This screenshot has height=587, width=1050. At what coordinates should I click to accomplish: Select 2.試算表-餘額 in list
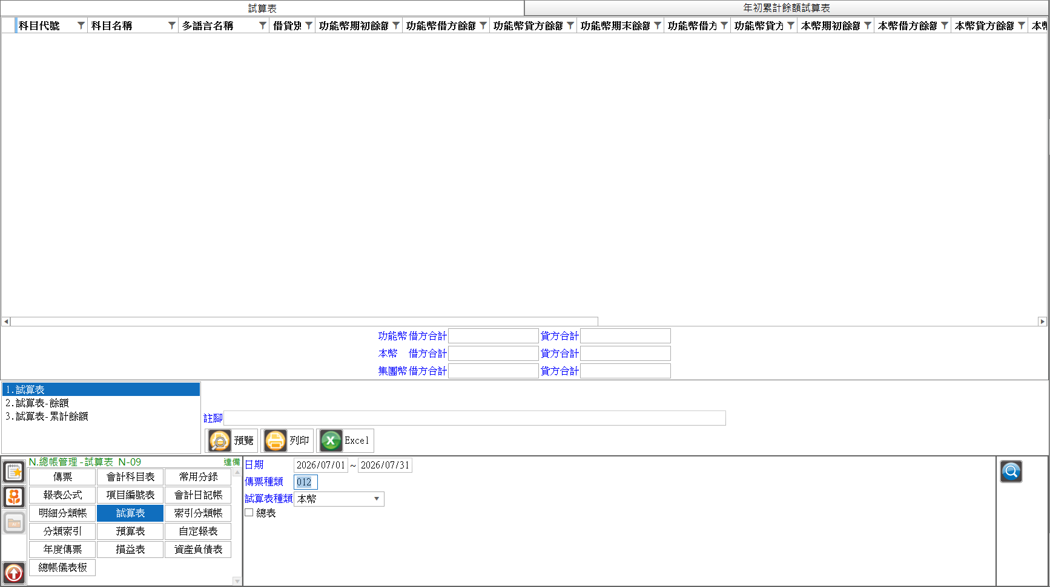[x=101, y=403]
